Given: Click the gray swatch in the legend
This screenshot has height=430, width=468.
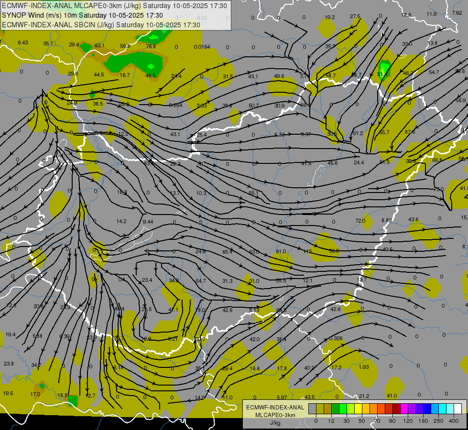Looking at the screenshot, I should tap(313, 409).
